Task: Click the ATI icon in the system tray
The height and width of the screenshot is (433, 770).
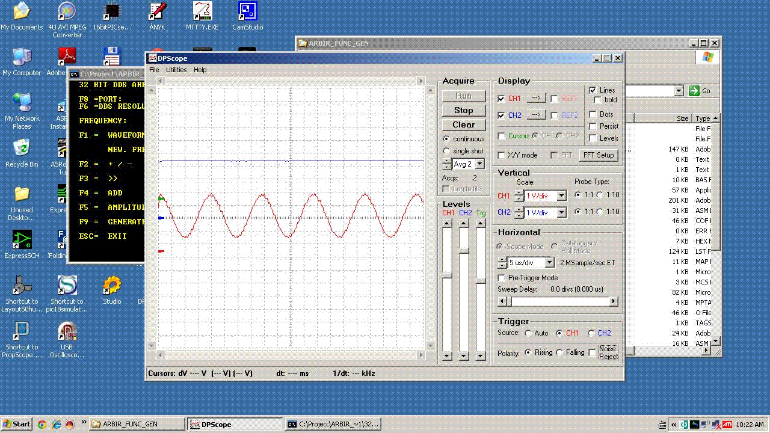Action: pos(727,424)
